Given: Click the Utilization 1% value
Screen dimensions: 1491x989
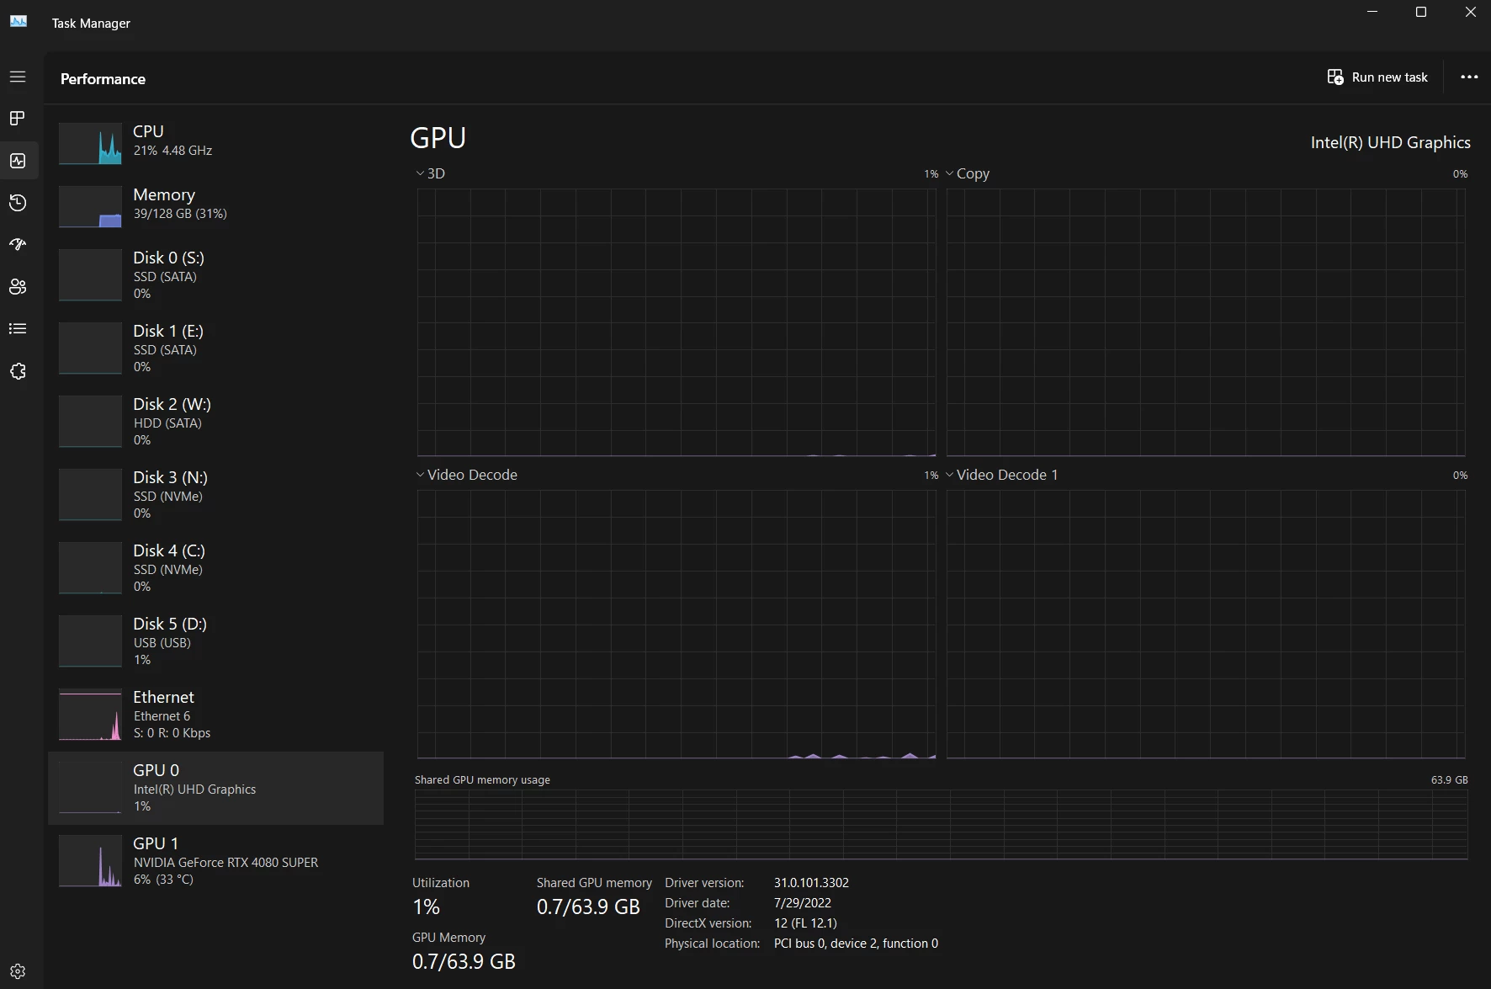Looking at the screenshot, I should [426, 907].
